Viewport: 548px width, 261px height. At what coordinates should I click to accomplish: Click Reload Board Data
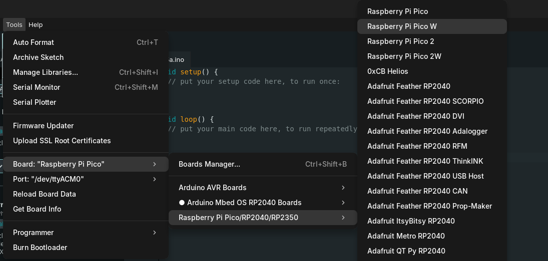(86, 194)
